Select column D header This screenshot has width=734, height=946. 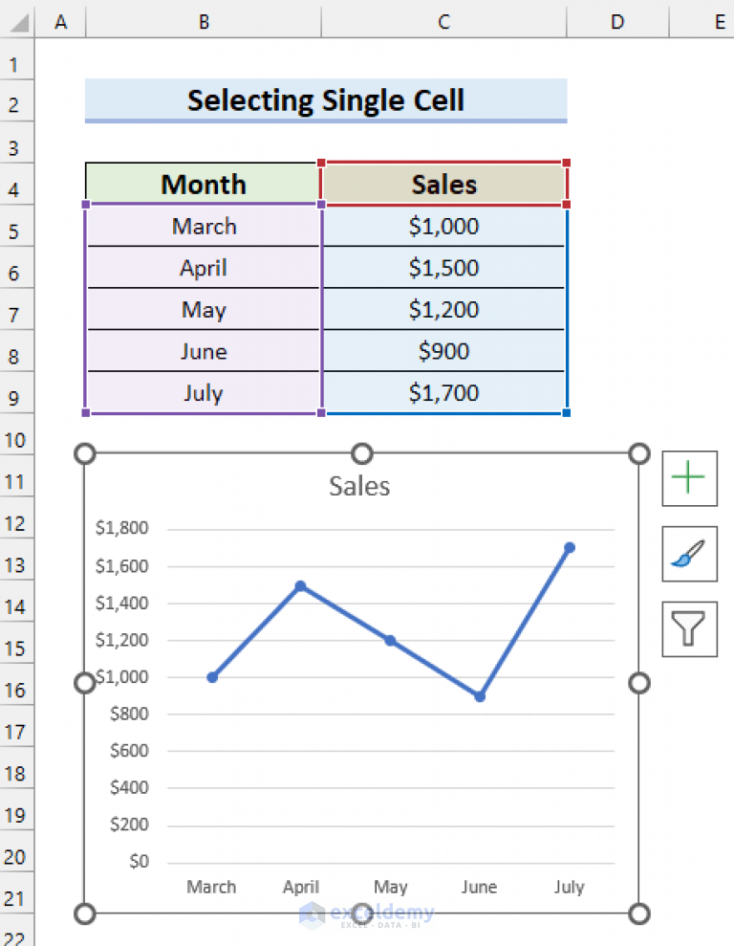[617, 22]
